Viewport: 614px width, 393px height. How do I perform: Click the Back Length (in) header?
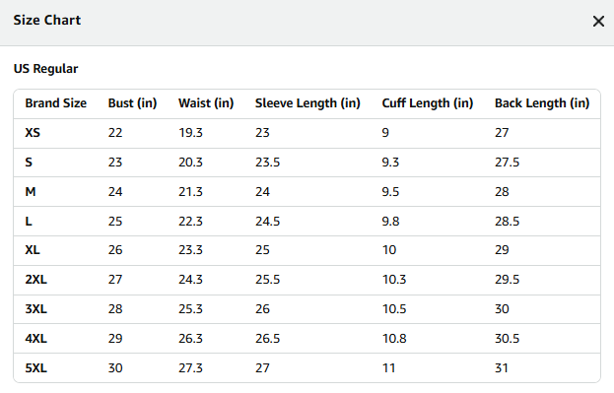(542, 103)
